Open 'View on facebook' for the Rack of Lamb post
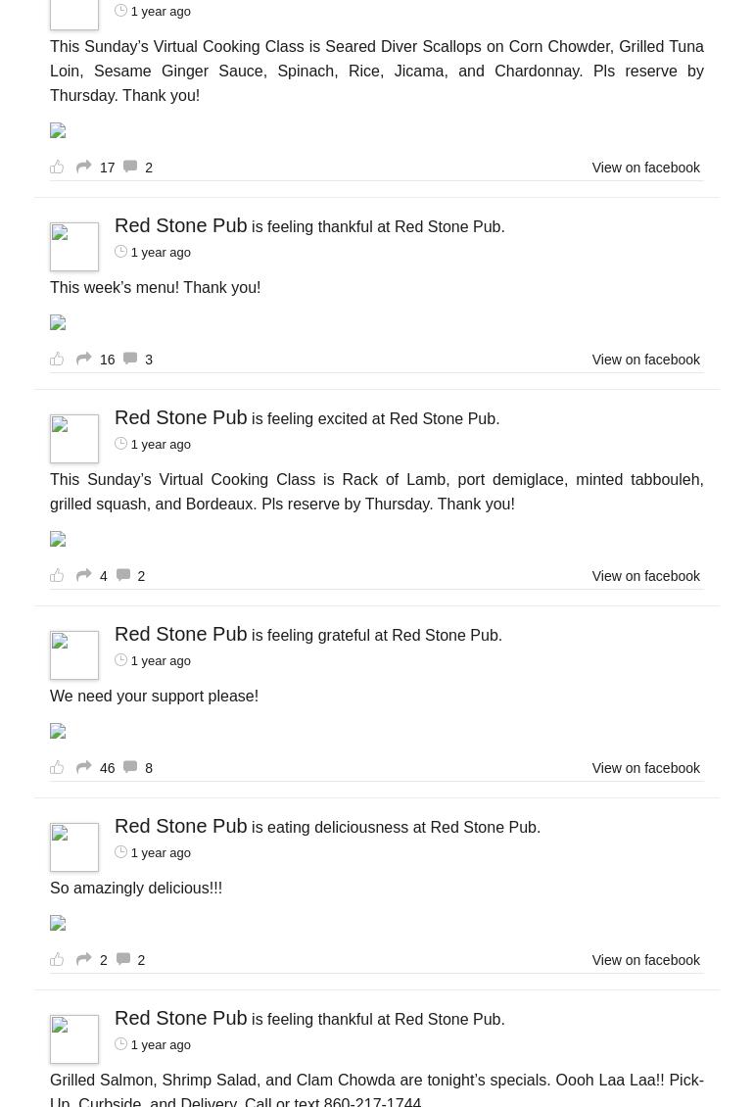 (645, 576)
